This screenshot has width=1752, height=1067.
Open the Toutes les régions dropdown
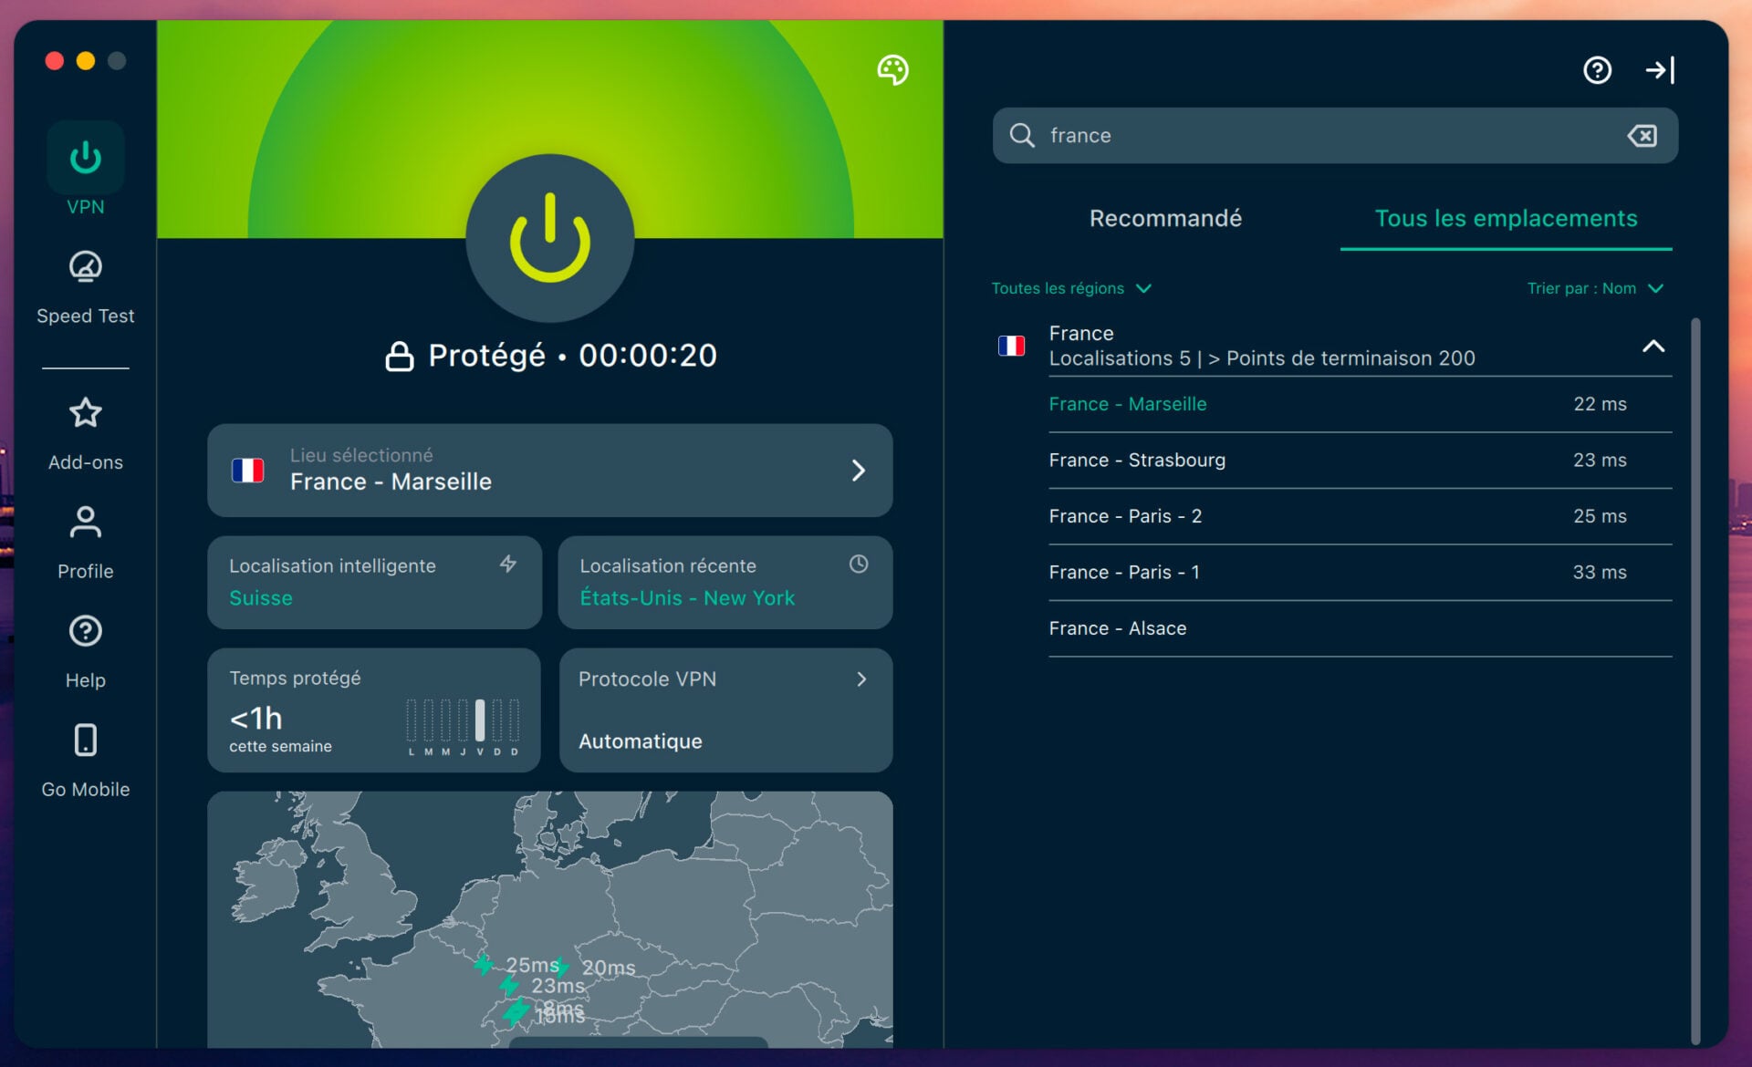[1071, 288]
